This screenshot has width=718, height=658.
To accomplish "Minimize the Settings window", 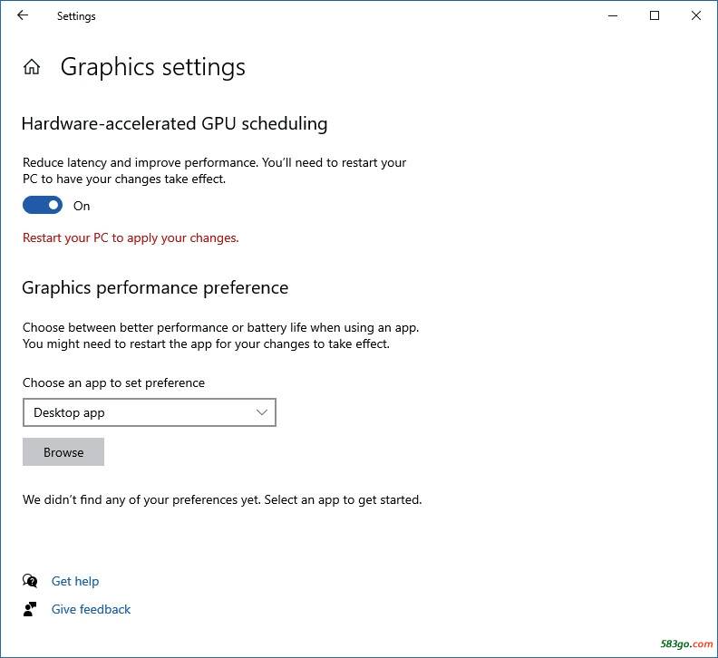I will (613, 16).
